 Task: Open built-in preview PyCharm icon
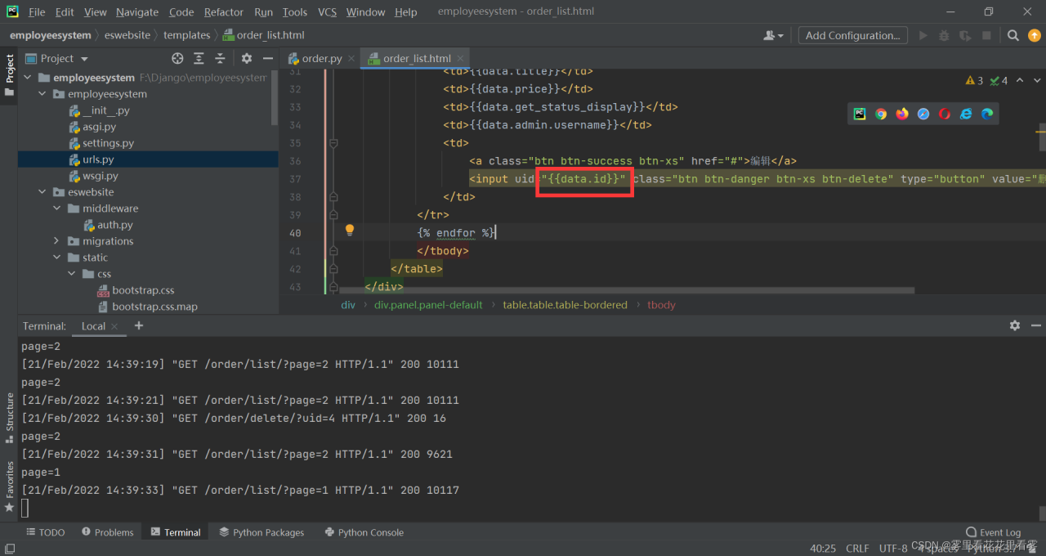pos(860,114)
